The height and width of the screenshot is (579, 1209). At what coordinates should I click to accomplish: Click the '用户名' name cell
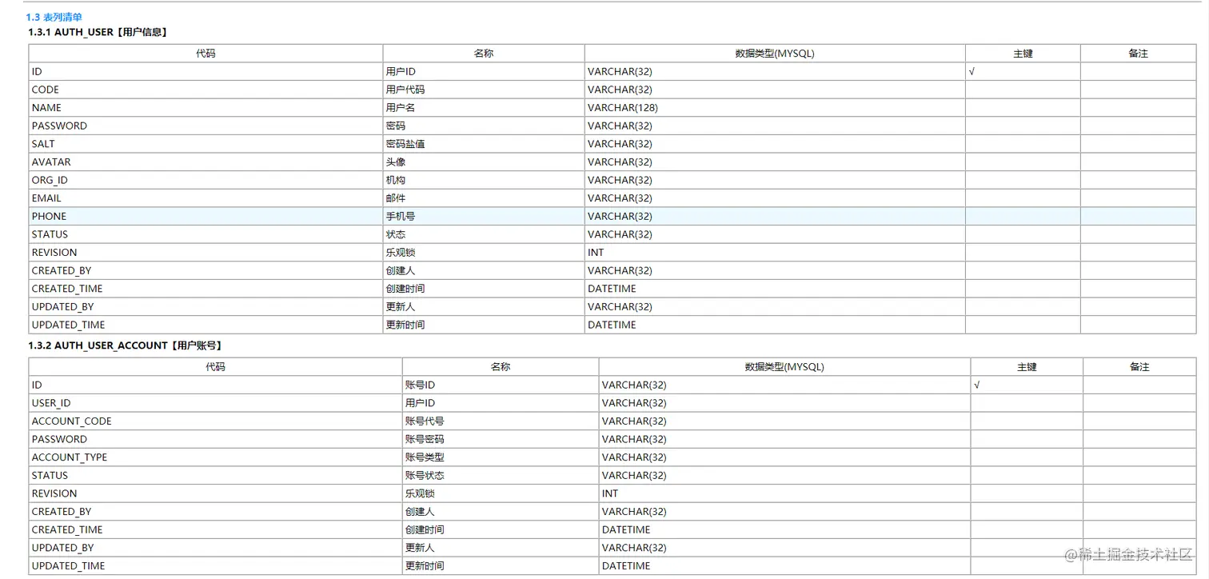tap(484, 108)
